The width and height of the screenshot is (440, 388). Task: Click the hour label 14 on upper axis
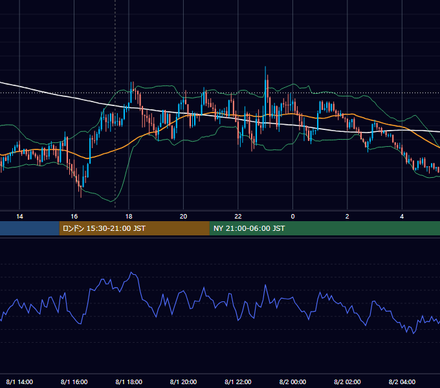[19, 217]
